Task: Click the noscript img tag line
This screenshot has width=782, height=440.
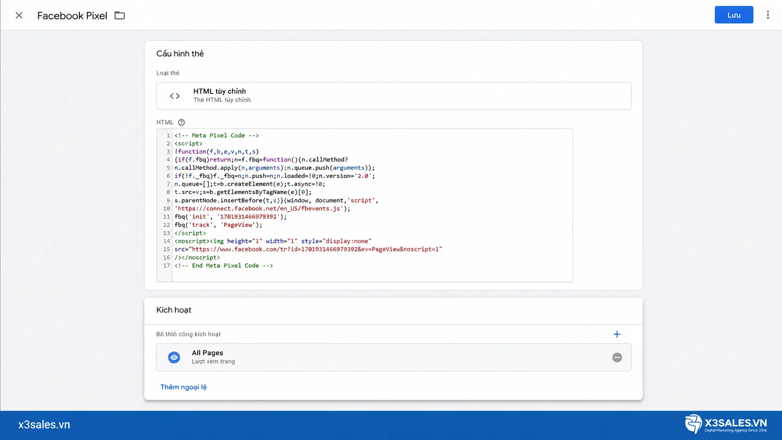Action: pyautogui.click(x=273, y=241)
